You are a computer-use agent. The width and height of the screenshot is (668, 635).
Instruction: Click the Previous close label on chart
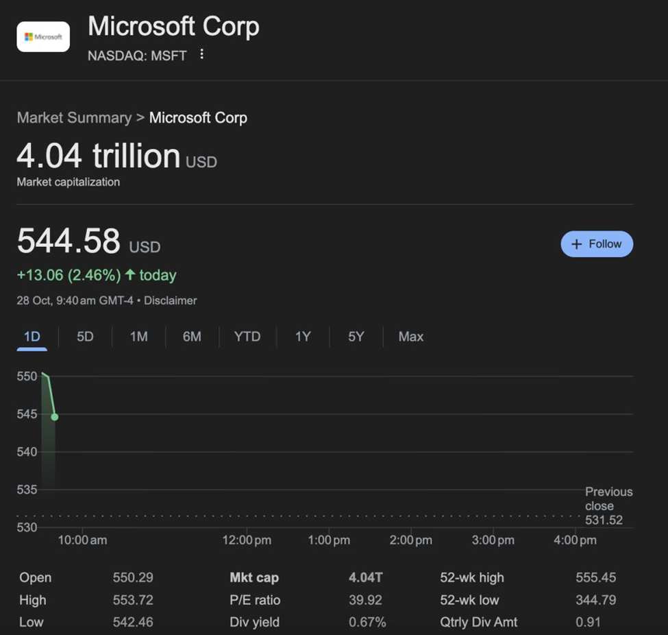point(608,499)
